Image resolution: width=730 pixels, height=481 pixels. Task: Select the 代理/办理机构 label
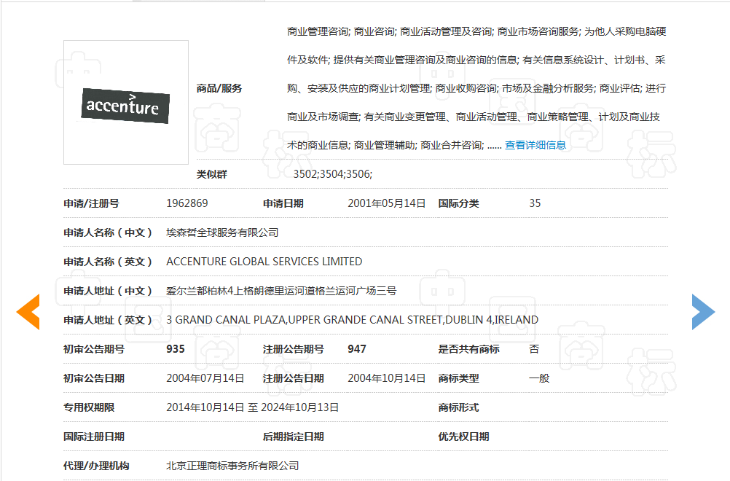pyautogui.click(x=96, y=466)
